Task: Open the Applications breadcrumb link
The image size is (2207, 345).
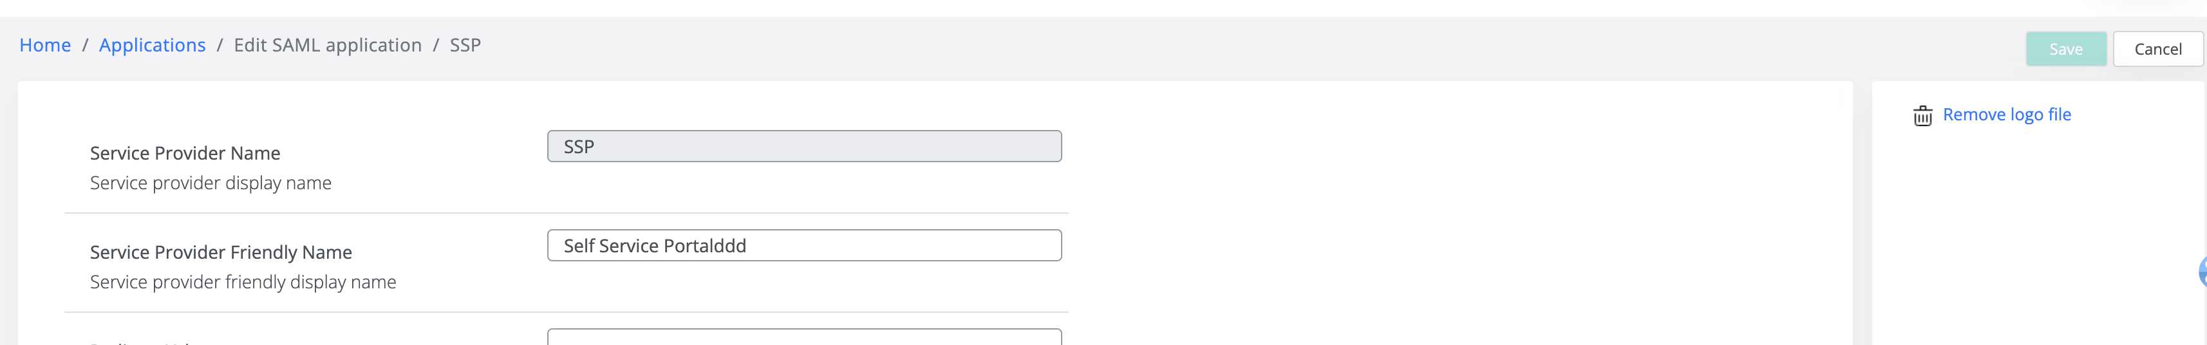Action: (x=152, y=45)
